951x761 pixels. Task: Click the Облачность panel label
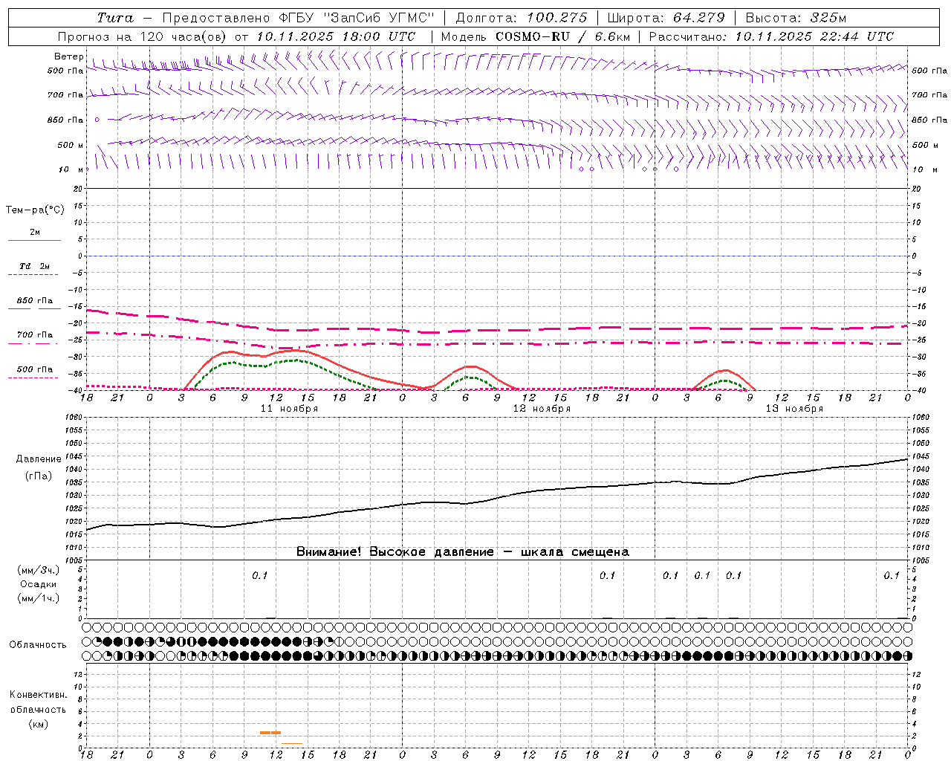(38, 645)
